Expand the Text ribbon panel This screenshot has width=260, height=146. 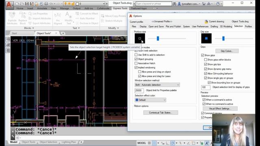[76, 28]
